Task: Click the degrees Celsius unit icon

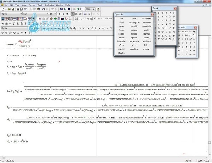Action: coord(6,33)
